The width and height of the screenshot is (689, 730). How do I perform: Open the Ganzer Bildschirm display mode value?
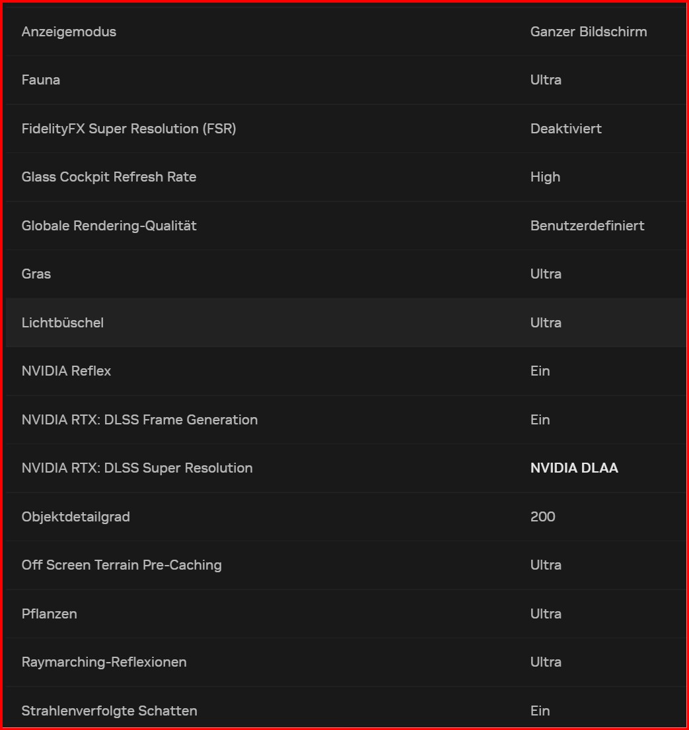(x=588, y=32)
